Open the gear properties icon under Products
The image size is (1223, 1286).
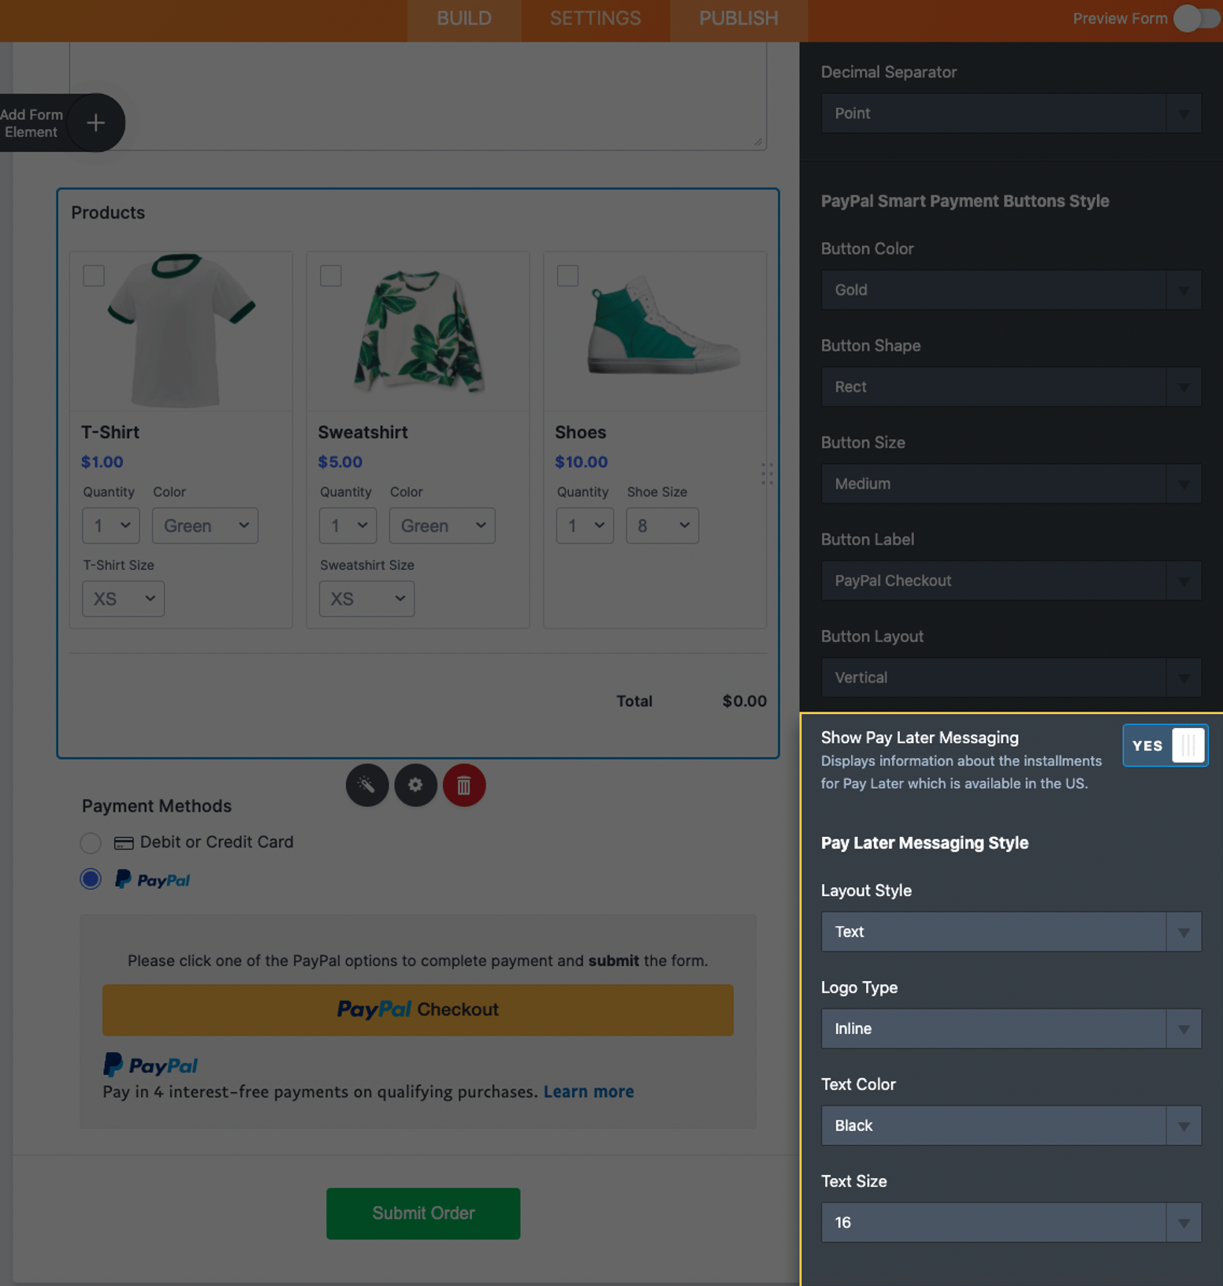pos(415,785)
